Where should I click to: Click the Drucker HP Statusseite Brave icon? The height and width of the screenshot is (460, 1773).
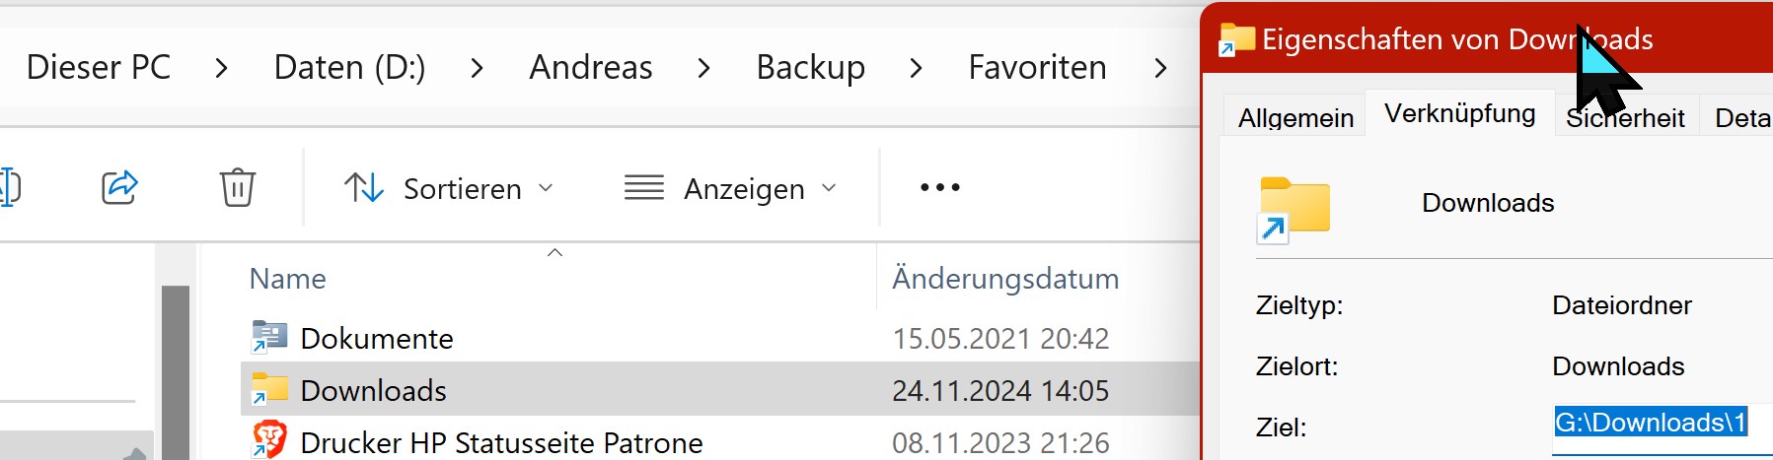pyautogui.click(x=269, y=440)
